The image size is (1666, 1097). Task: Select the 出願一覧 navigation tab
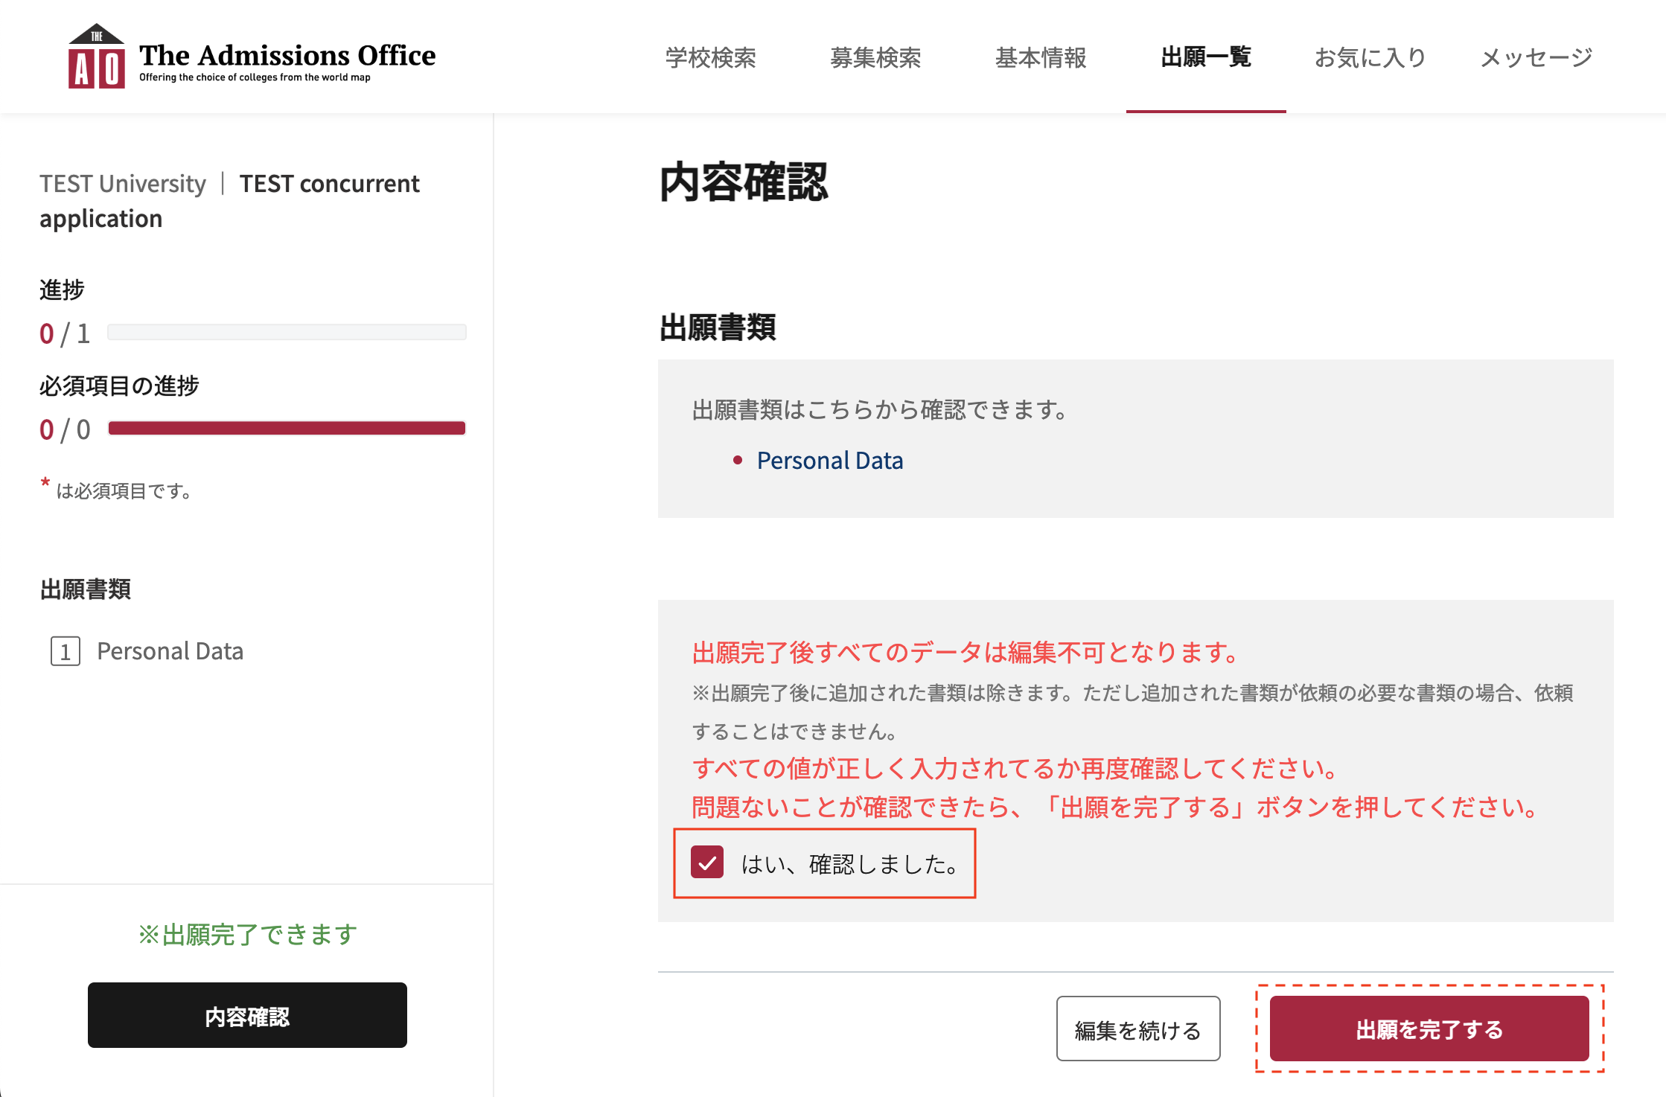click(1205, 58)
